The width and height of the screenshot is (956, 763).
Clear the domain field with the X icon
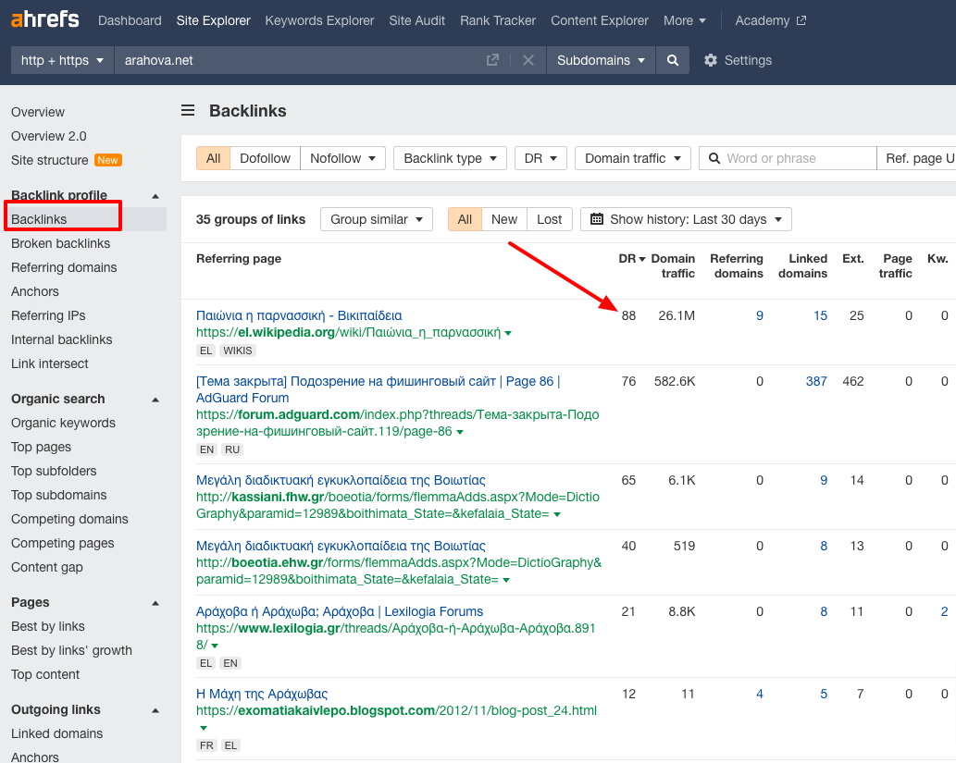tap(528, 60)
